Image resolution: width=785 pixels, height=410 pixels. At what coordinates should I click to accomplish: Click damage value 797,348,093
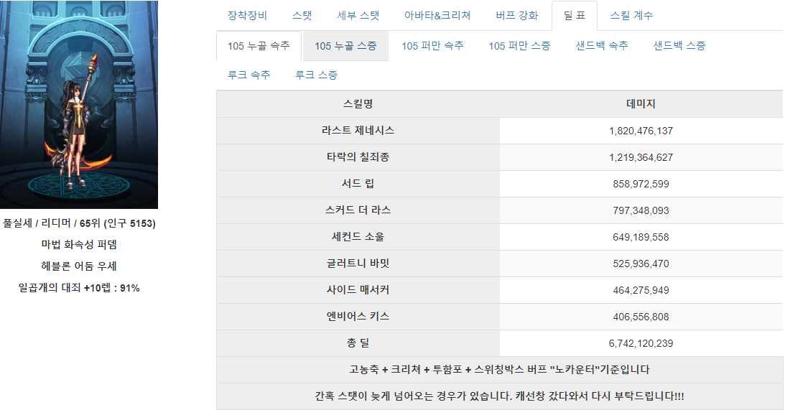(641, 211)
